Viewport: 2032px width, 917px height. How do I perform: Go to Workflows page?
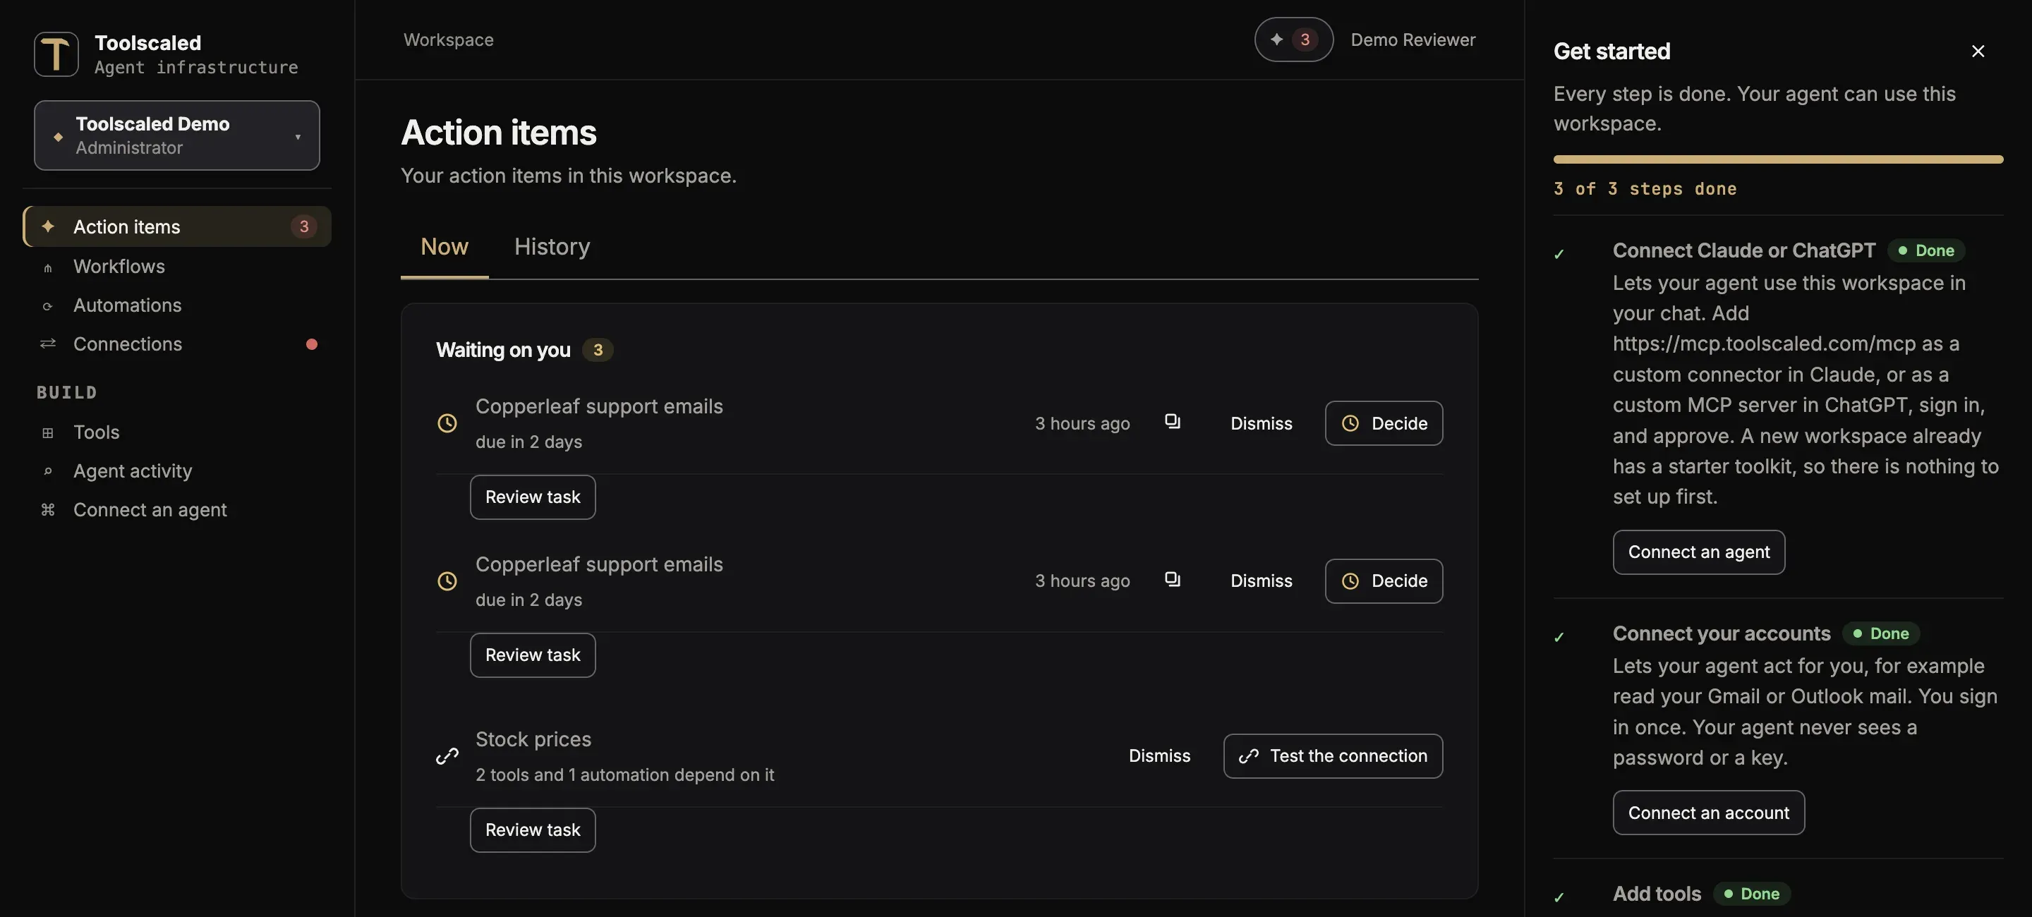(x=176, y=267)
